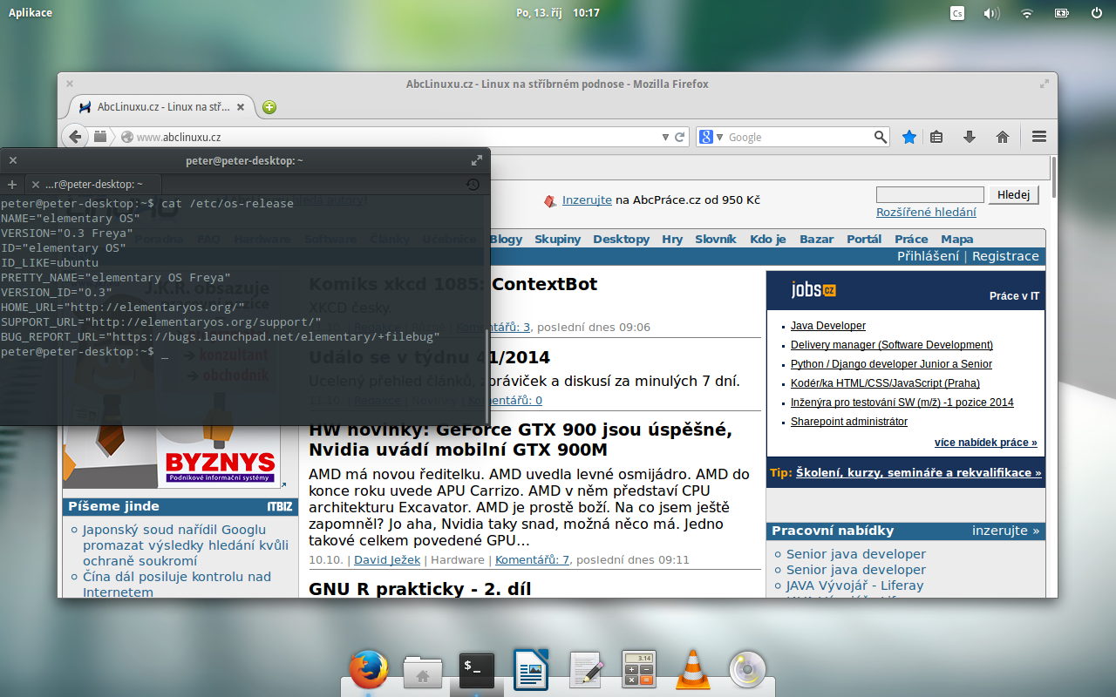Click the Hledej search button
The height and width of the screenshot is (697, 1116).
1014,195
